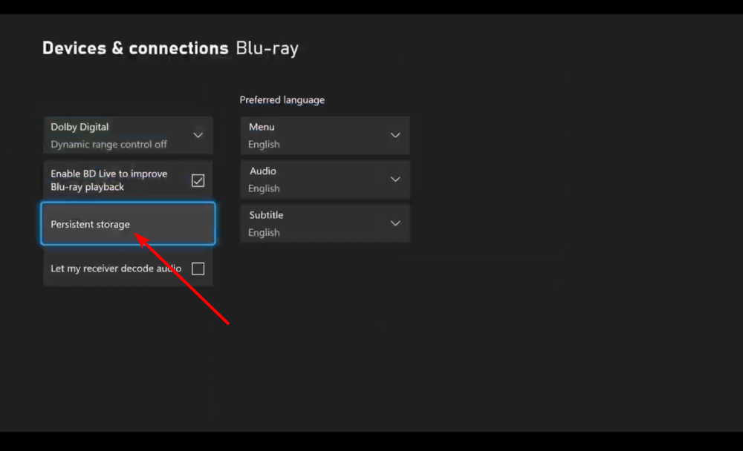743x451 pixels.
Task: Click the English value under Menu
Action: point(264,145)
